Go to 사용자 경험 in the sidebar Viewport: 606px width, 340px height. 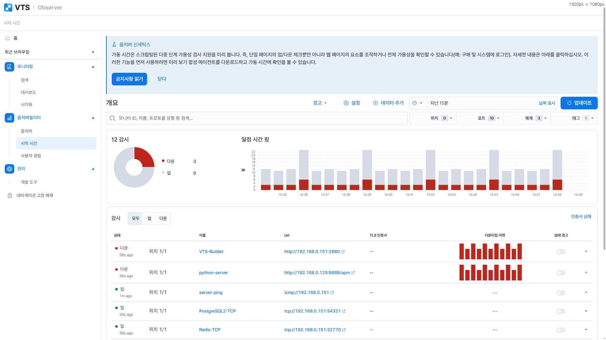[31, 156]
